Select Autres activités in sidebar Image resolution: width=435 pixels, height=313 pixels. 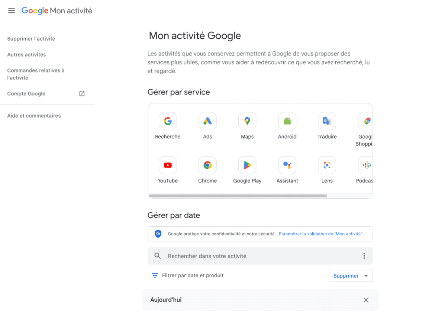coord(26,54)
